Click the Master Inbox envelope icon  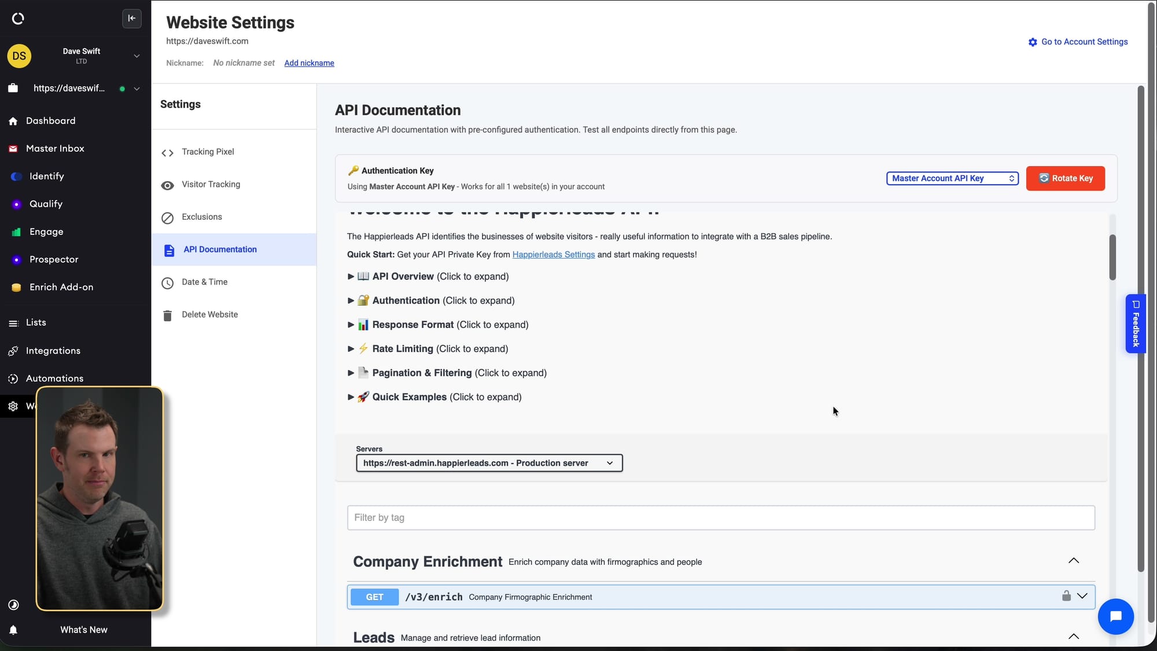pos(13,149)
